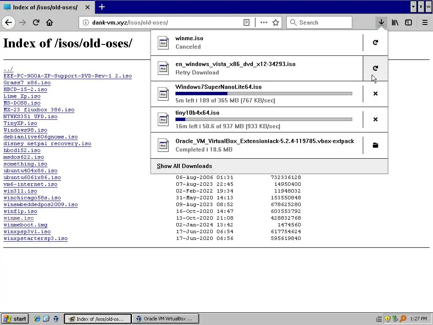Click the msdos622.iso link

[x=24, y=157]
